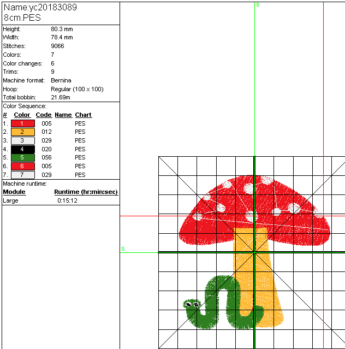The width and height of the screenshot is (345, 349).
Task: Click code 056 in color row 5
Action: pos(46,158)
